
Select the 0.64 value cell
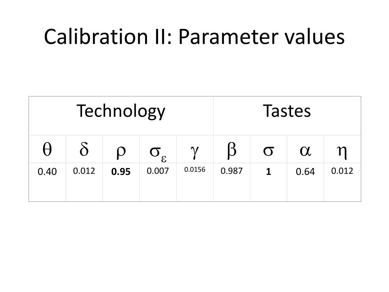click(x=305, y=172)
